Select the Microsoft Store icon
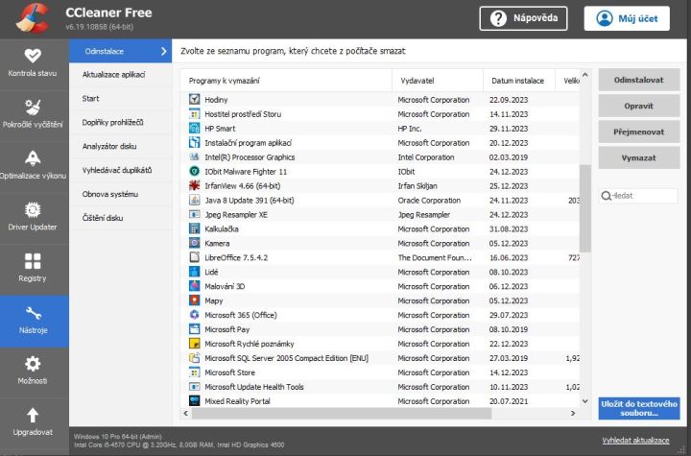Viewport: 691px width, 456px height. 194,372
